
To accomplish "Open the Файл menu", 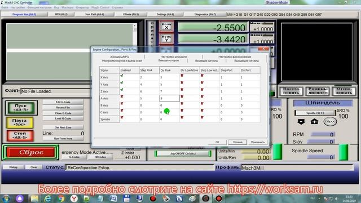I will click(x=5, y=7).
